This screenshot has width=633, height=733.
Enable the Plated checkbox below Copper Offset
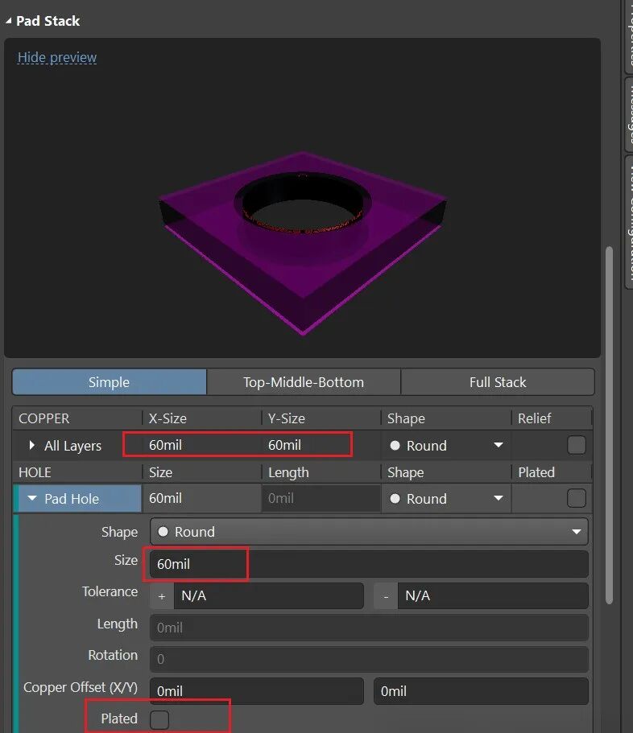coord(159,719)
